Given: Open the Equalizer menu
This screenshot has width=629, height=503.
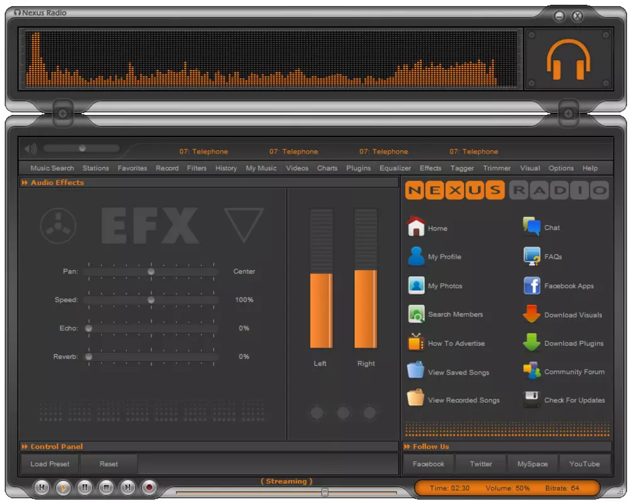Looking at the screenshot, I should pyautogui.click(x=395, y=169).
